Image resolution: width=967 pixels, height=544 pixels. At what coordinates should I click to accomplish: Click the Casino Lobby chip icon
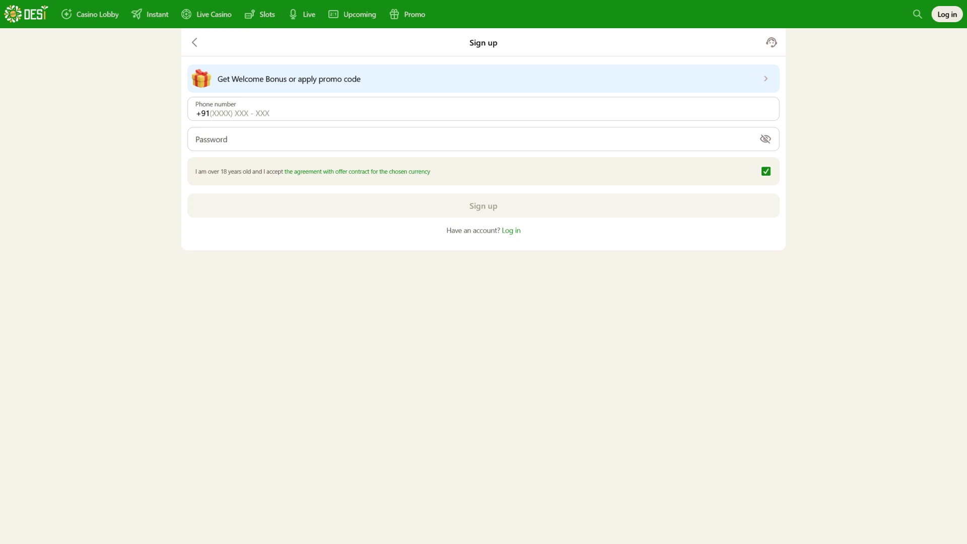(x=66, y=14)
